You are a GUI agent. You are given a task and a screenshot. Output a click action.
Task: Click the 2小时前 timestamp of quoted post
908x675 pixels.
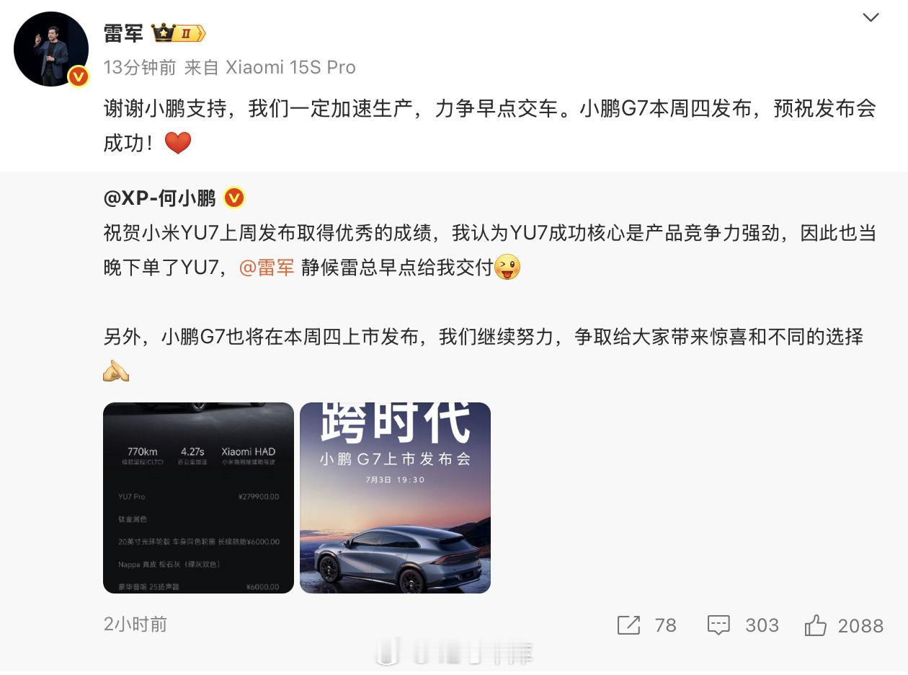pos(135,624)
